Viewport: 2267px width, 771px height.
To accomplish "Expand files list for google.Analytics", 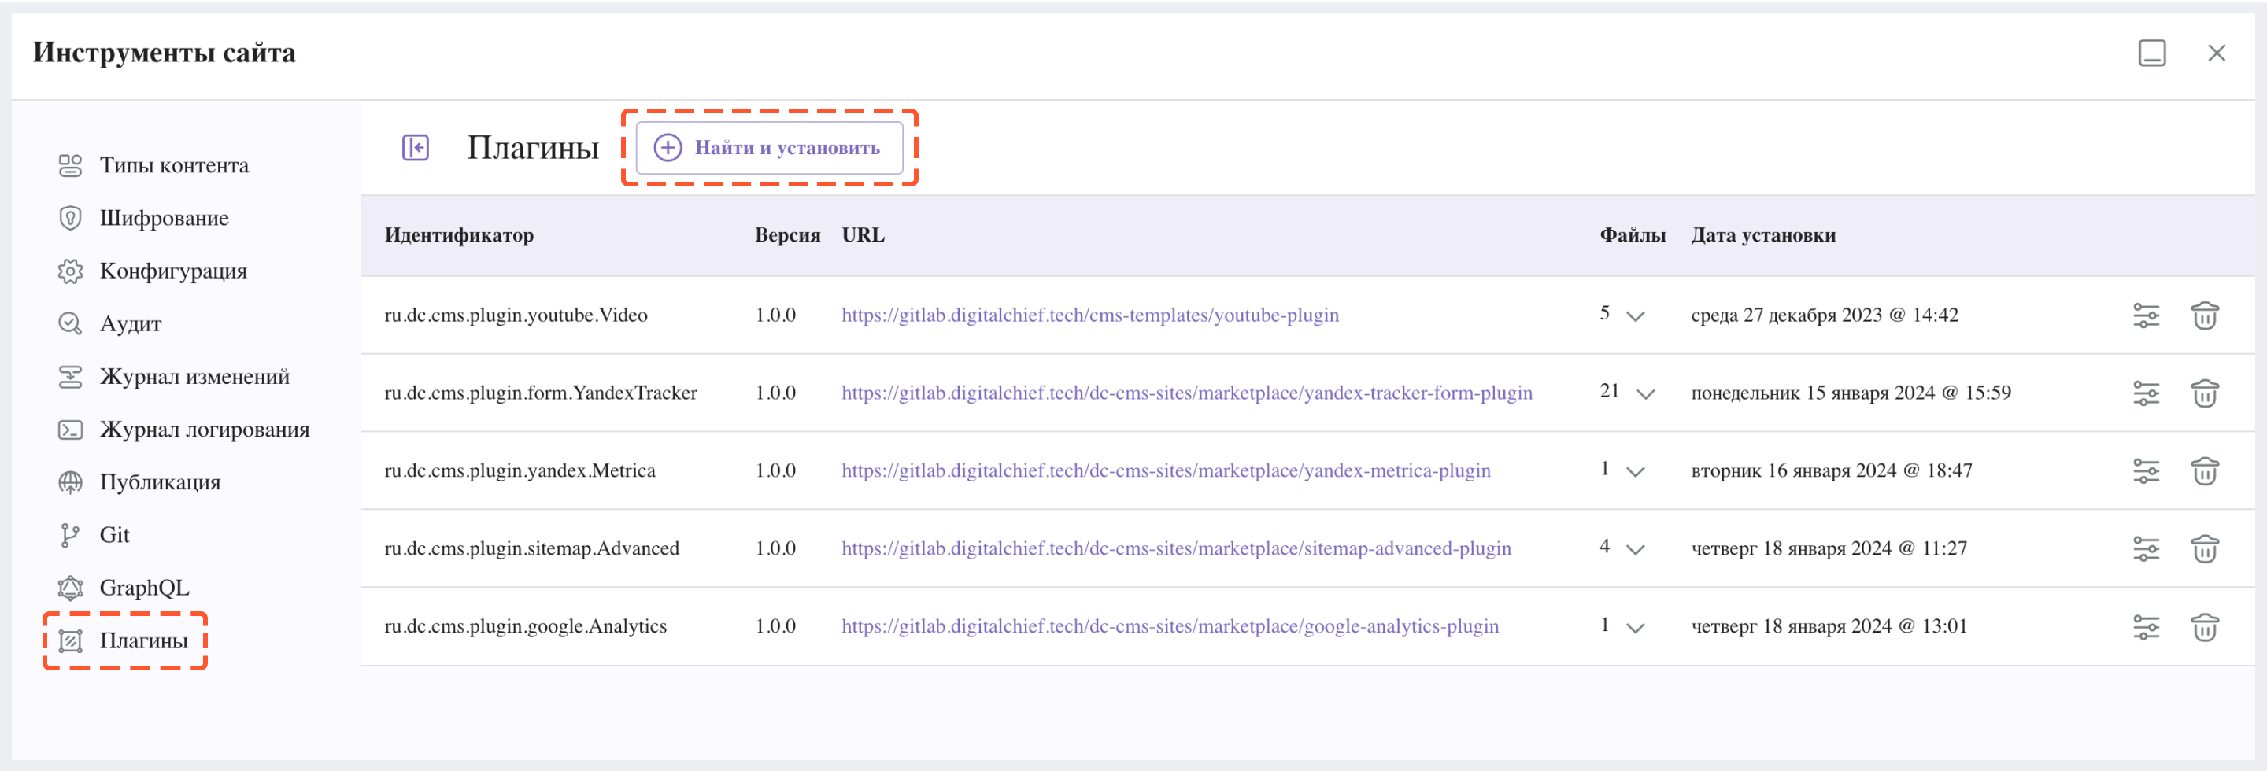I will coord(1635,628).
